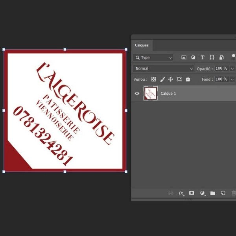Open the Normal blend mode dropdown
This screenshot has width=236, height=236.
(163, 68)
